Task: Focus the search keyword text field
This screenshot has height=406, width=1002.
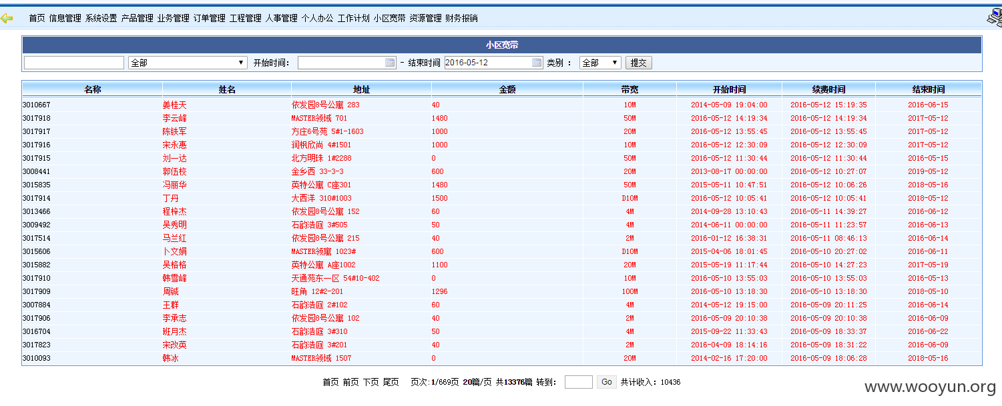Action: point(74,63)
